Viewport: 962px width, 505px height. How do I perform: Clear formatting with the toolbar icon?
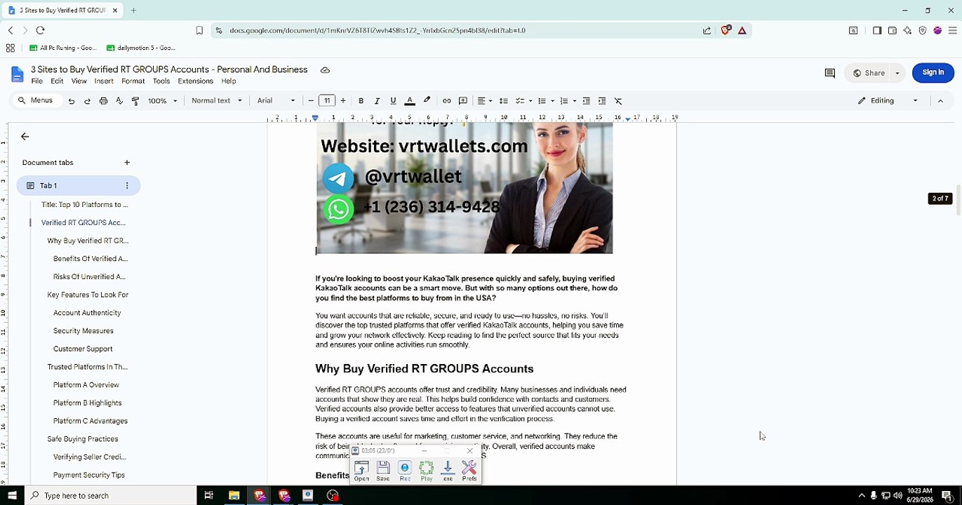(x=618, y=101)
